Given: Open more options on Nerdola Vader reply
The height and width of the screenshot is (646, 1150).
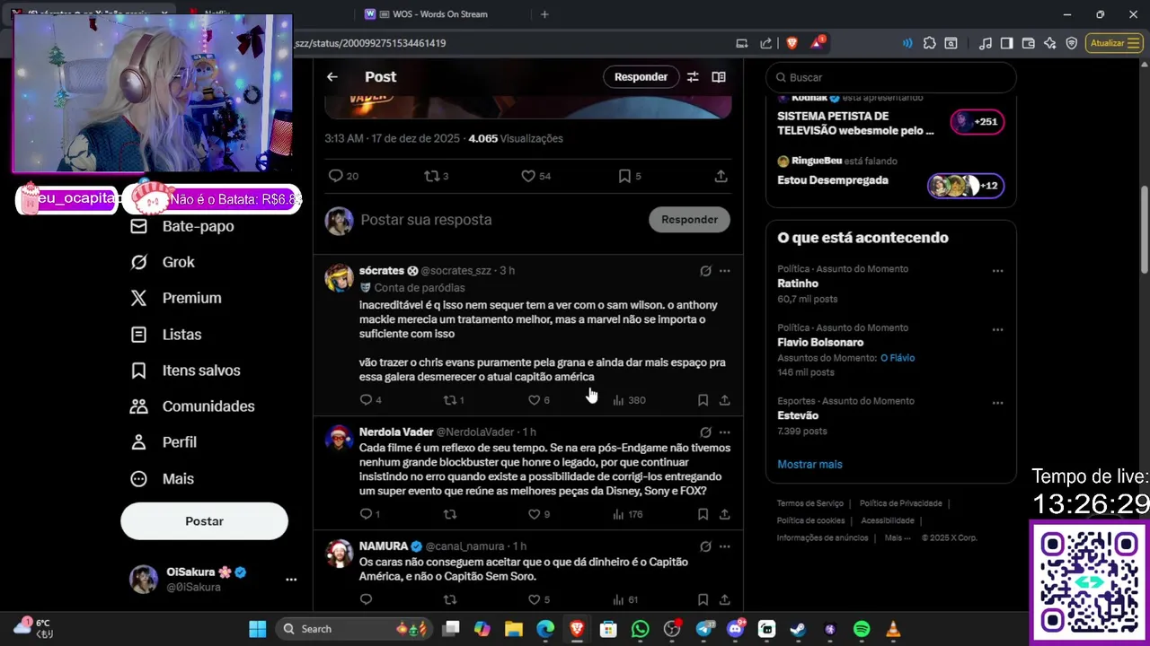Looking at the screenshot, I should (725, 432).
